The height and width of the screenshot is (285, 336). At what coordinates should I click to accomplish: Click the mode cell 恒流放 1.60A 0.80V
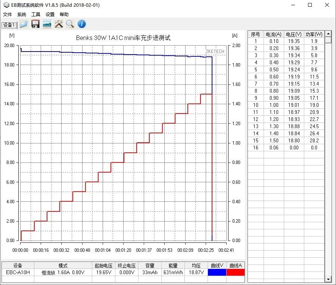(63, 273)
